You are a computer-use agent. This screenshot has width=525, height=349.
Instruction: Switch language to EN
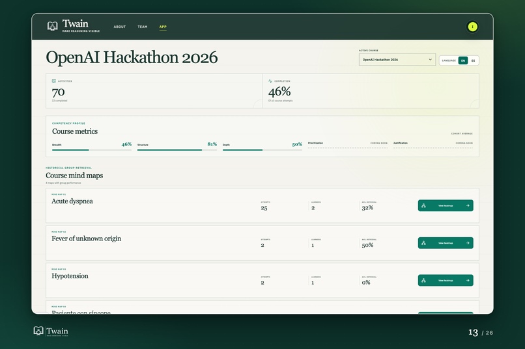[463, 60]
